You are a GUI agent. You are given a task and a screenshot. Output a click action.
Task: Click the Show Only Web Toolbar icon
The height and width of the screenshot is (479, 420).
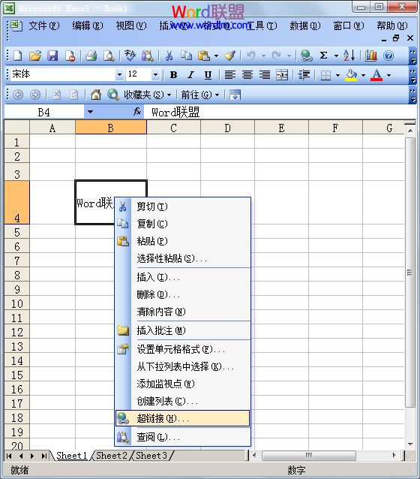coord(235,95)
